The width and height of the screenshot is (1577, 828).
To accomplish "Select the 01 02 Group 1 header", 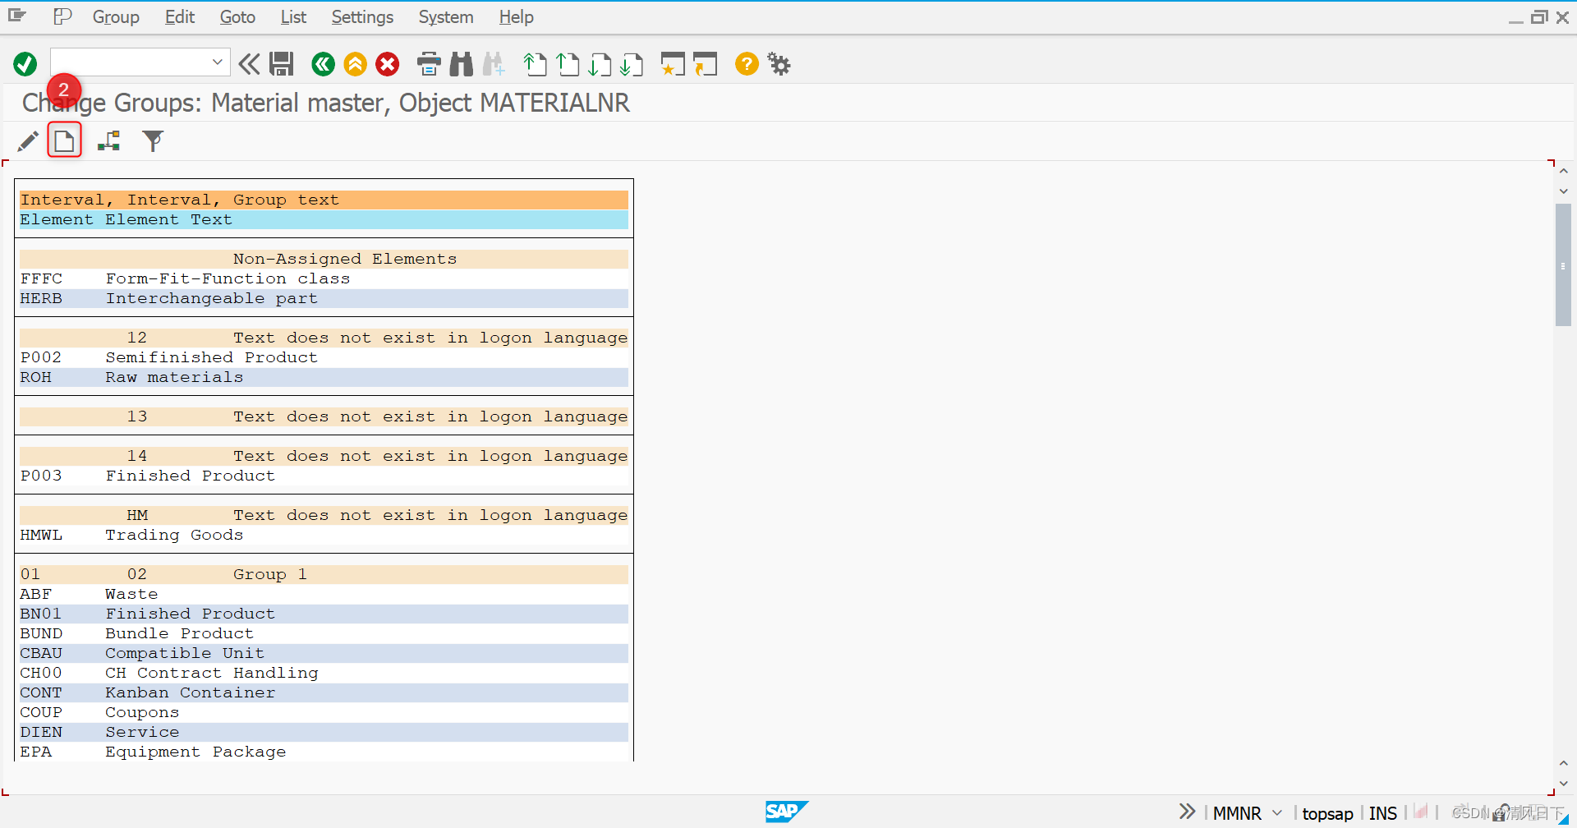I will [x=324, y=574].
